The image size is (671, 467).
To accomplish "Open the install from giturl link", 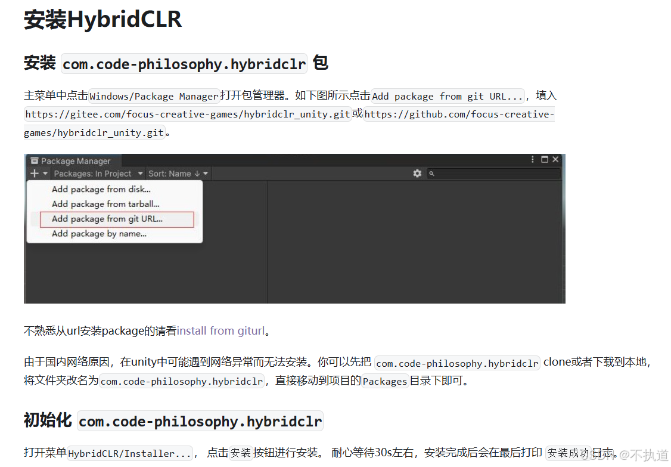I will tap(220, 330).
